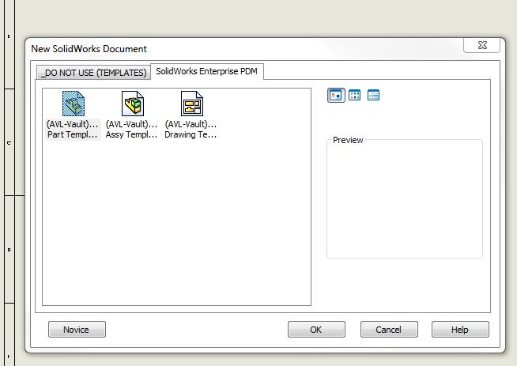517x366 pixels.
Task: Close the New SolidWorks Document dialog
Action: point(482,45)
